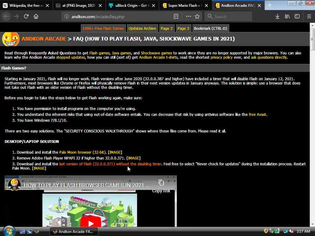Click the page vertical scrollbar thumb
The width and height of the screenshot is (315, 236).
tap(312, 39)
